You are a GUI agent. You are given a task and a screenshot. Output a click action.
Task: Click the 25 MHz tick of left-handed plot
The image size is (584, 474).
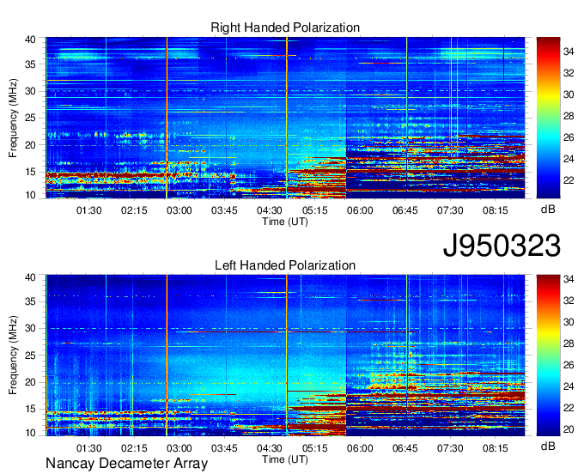coord(31,355)
